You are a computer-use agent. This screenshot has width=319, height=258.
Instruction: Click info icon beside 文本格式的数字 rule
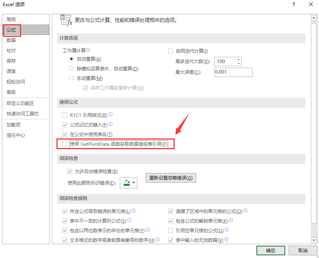pyautogui.click(x=157, y=240)
